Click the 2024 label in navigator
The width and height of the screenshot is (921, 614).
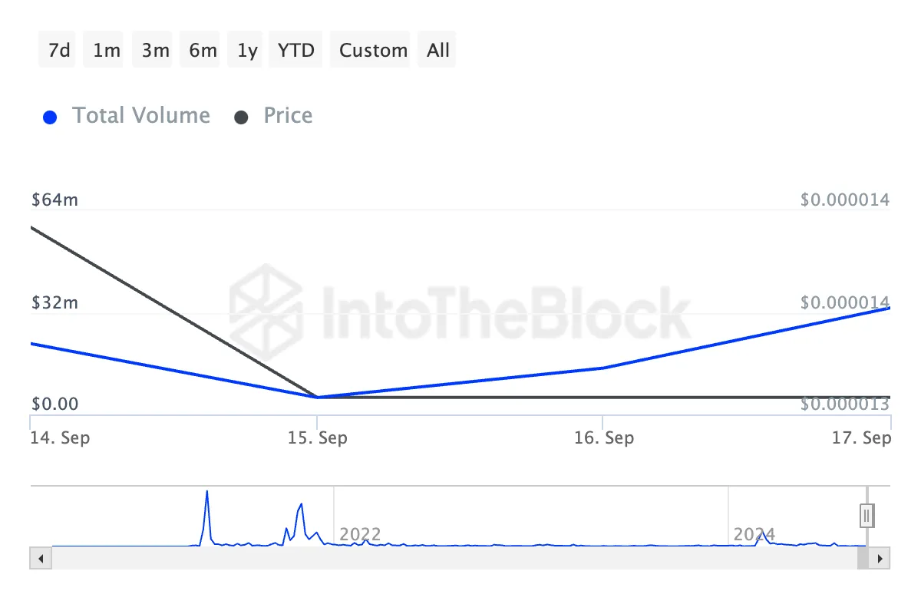(754, 534)
